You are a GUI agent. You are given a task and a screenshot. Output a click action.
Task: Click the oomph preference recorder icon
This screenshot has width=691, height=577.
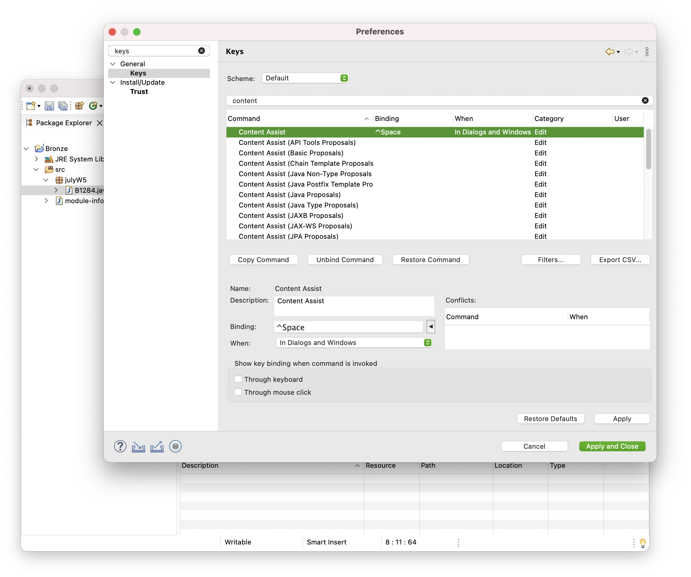click(x=176, y=446)
